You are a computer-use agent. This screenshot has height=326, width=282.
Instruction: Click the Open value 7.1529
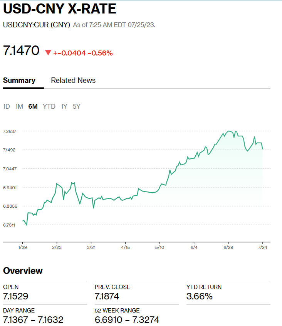point(15,296)
